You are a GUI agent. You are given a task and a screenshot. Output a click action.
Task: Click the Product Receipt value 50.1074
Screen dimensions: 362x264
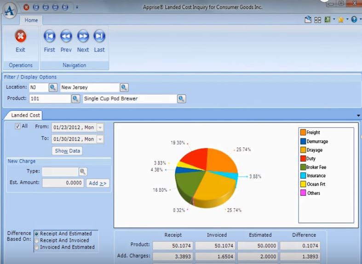[172, 246]
